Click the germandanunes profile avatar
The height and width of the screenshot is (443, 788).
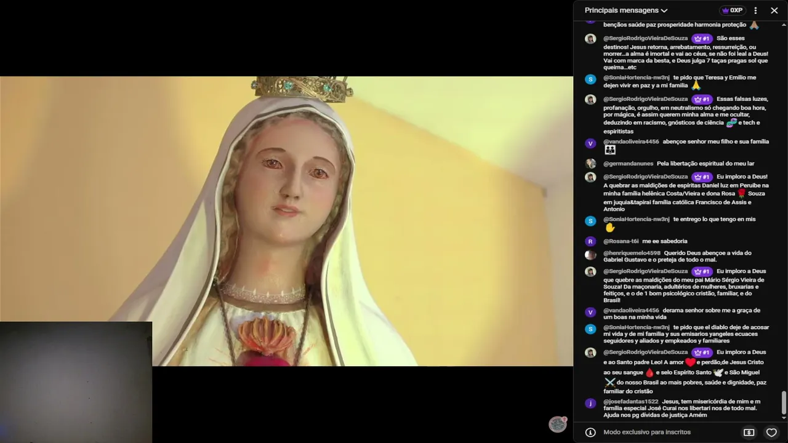[590, 164]
